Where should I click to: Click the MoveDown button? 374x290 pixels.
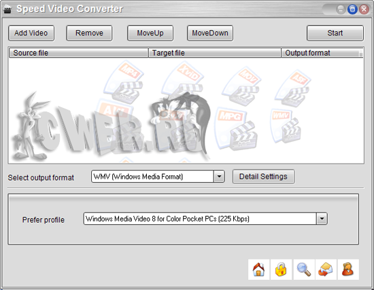tap(210, 33)
